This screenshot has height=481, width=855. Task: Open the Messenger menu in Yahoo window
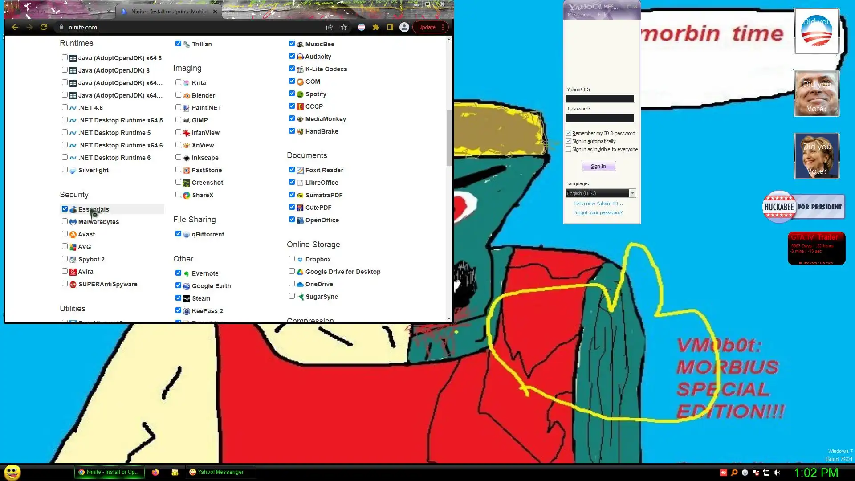pos(579,15)
